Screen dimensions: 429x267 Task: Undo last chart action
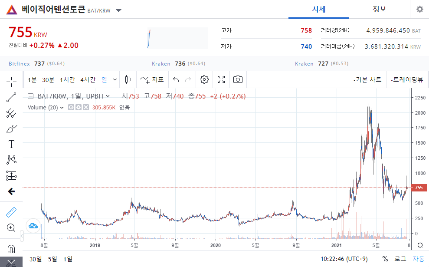click(176, 80)
